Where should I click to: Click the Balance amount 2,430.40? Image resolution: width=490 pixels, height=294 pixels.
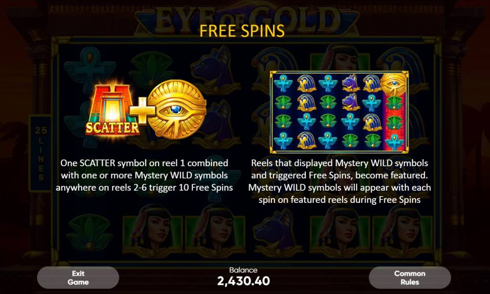coord(244,281)
